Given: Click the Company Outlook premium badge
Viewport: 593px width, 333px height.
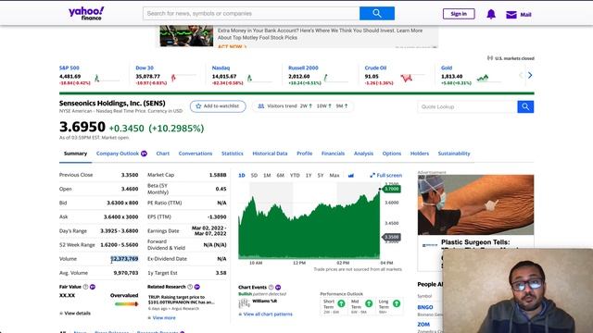Looking at the screenshot, I should (x=144, y=154).
